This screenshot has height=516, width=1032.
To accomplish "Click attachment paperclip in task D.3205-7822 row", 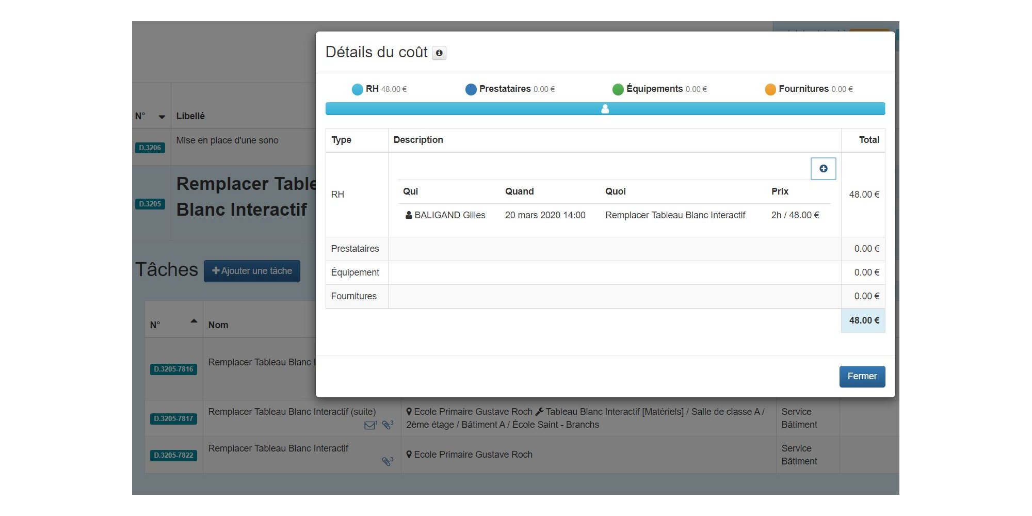I will pyautogui.click(x=387, y=461).
